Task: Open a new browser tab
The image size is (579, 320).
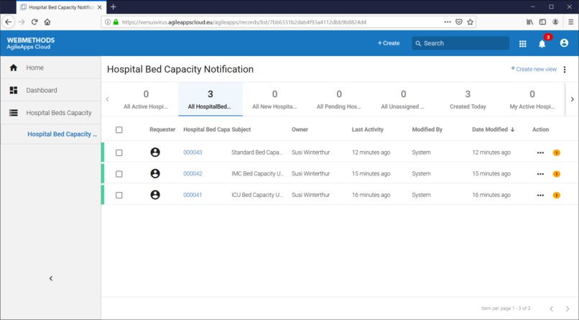Action: click(x=114, y=6)
